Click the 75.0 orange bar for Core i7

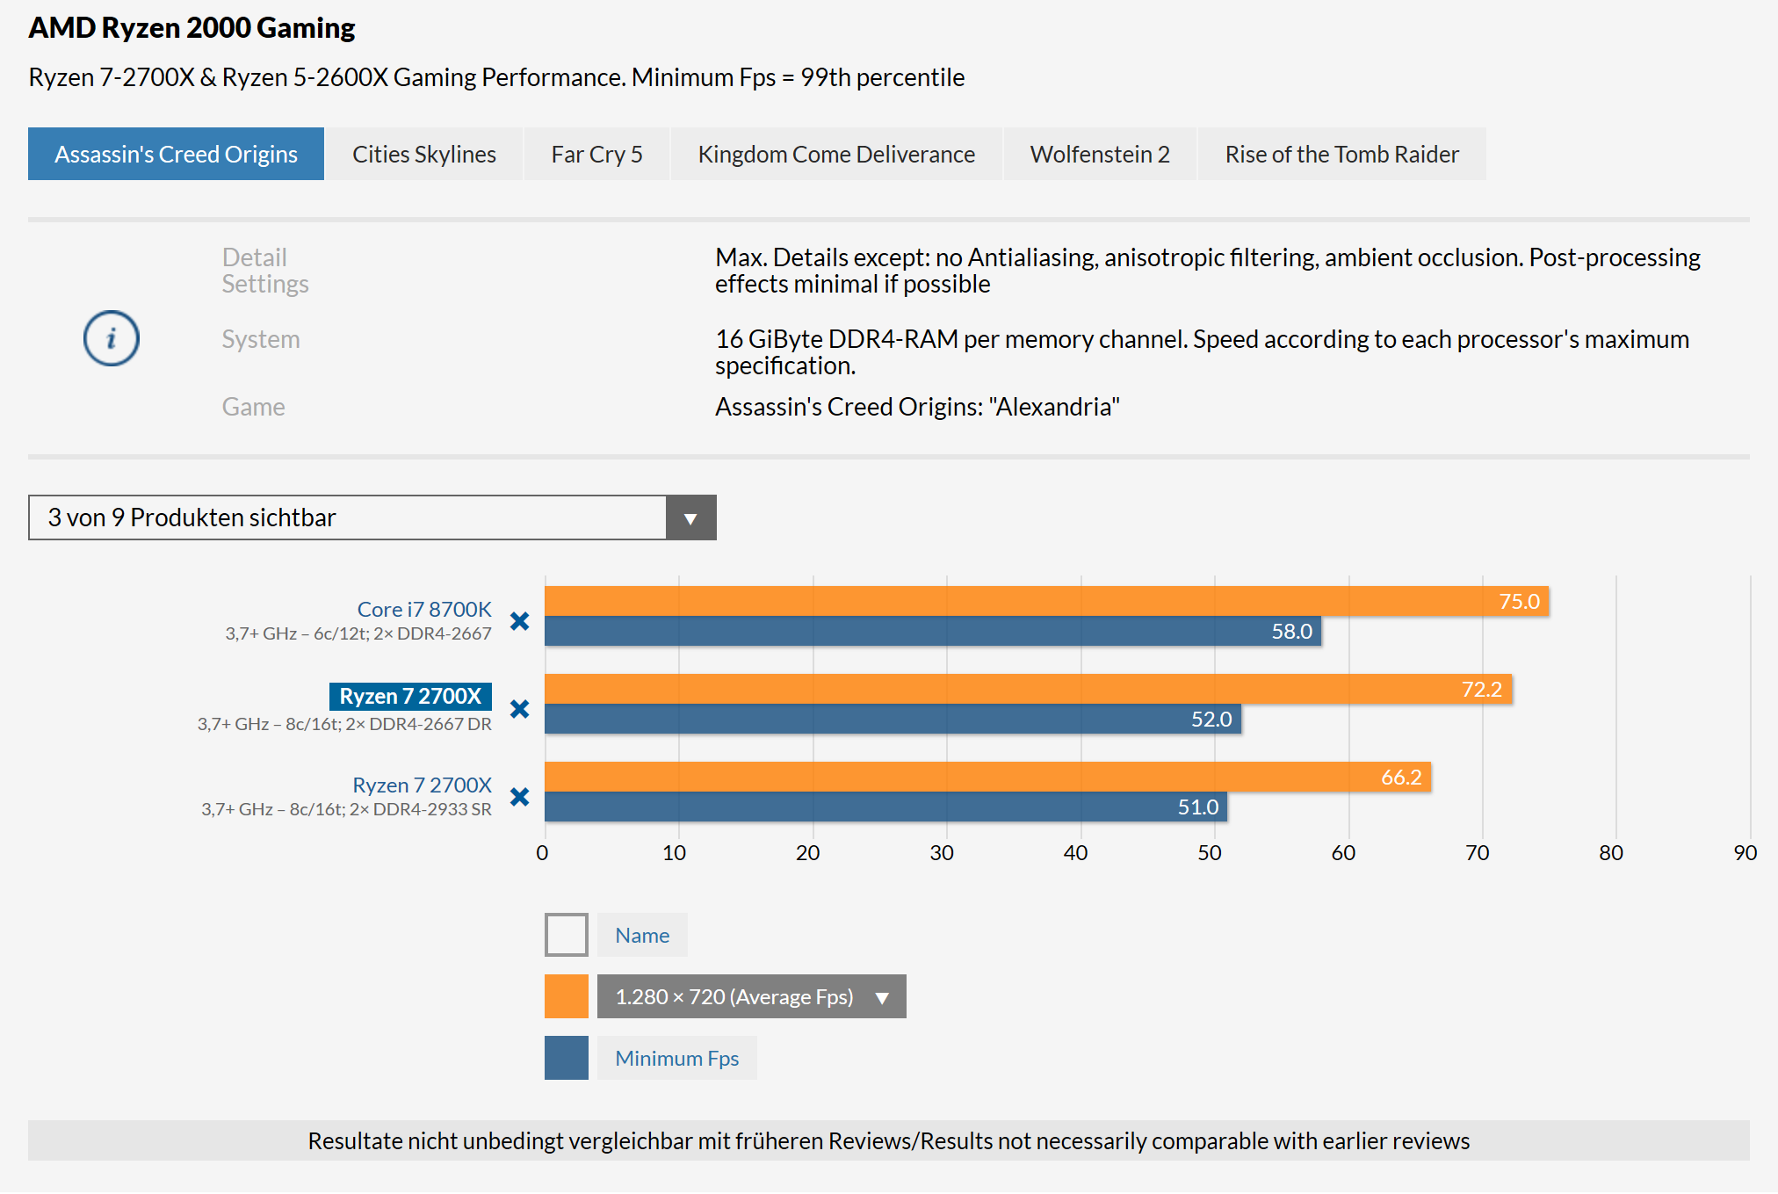[x=1045, y=601]
